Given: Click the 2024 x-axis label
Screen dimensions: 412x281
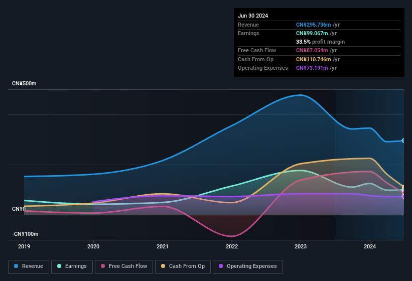Looking at the screenshot, I should [x=370, y=246].
